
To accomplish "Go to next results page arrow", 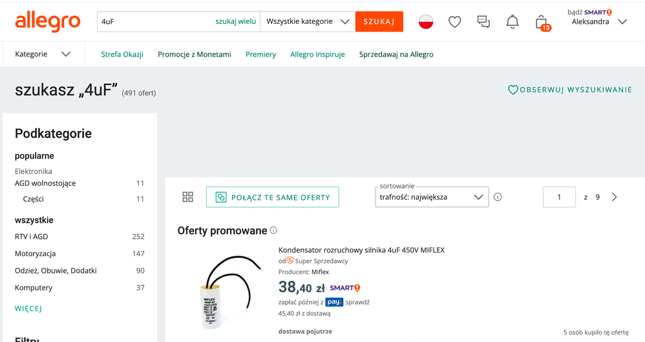I will click(615, 197).
